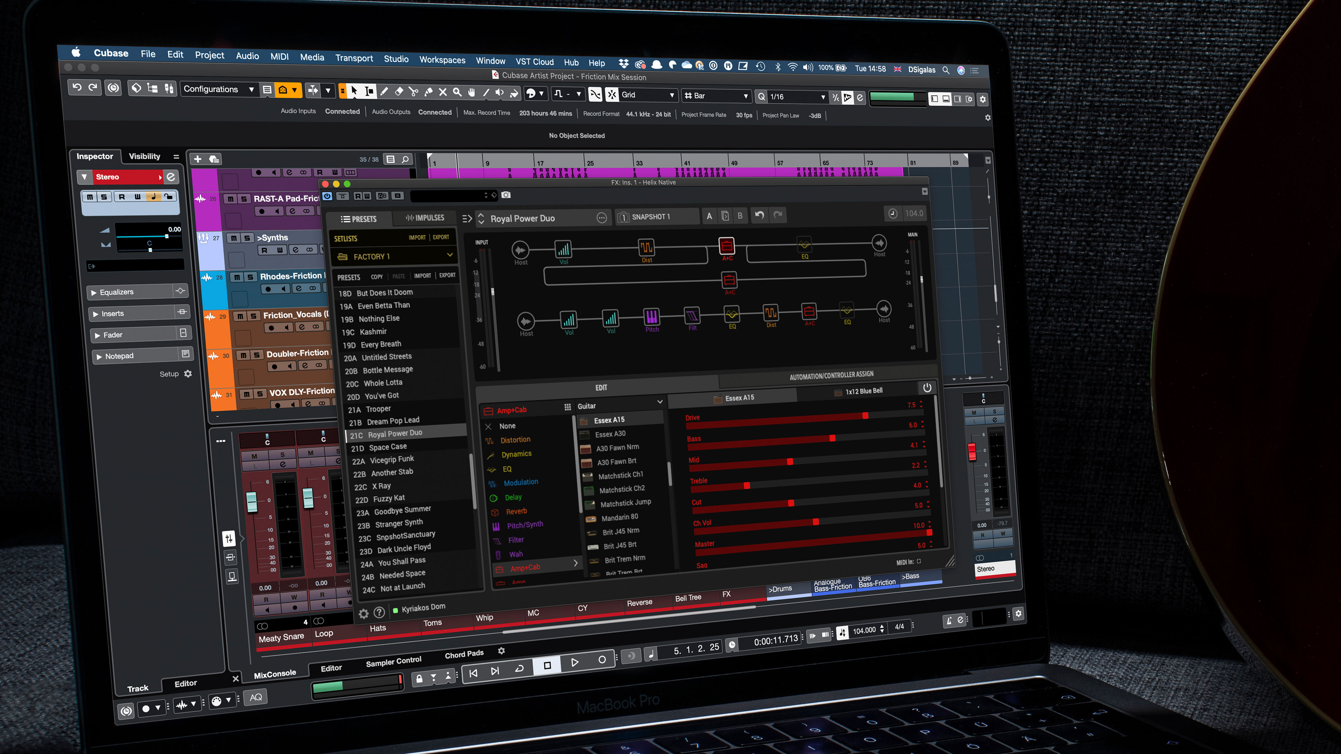Switch to the Visibility tab
This screenshot has height=754, width=1341.
(144, 156)
